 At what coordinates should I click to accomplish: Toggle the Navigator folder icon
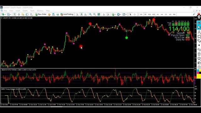(x=23, y=14)
